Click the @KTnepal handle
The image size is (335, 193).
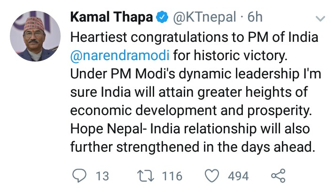[x=204, y=18]
